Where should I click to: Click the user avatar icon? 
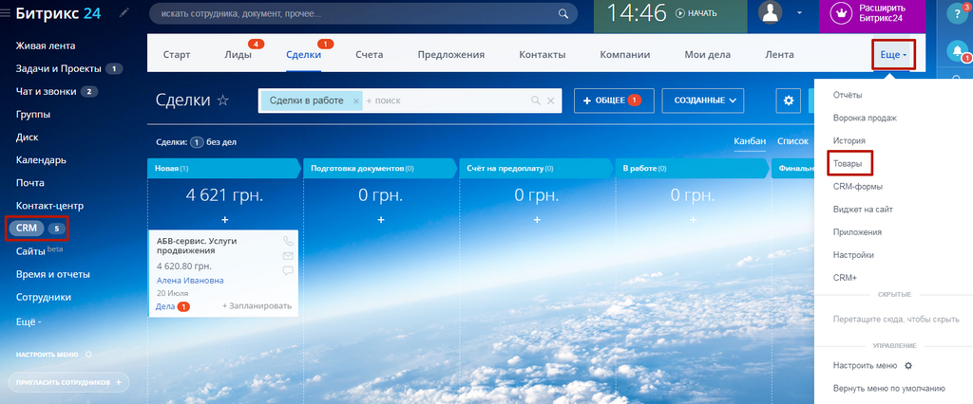point(770,13)
